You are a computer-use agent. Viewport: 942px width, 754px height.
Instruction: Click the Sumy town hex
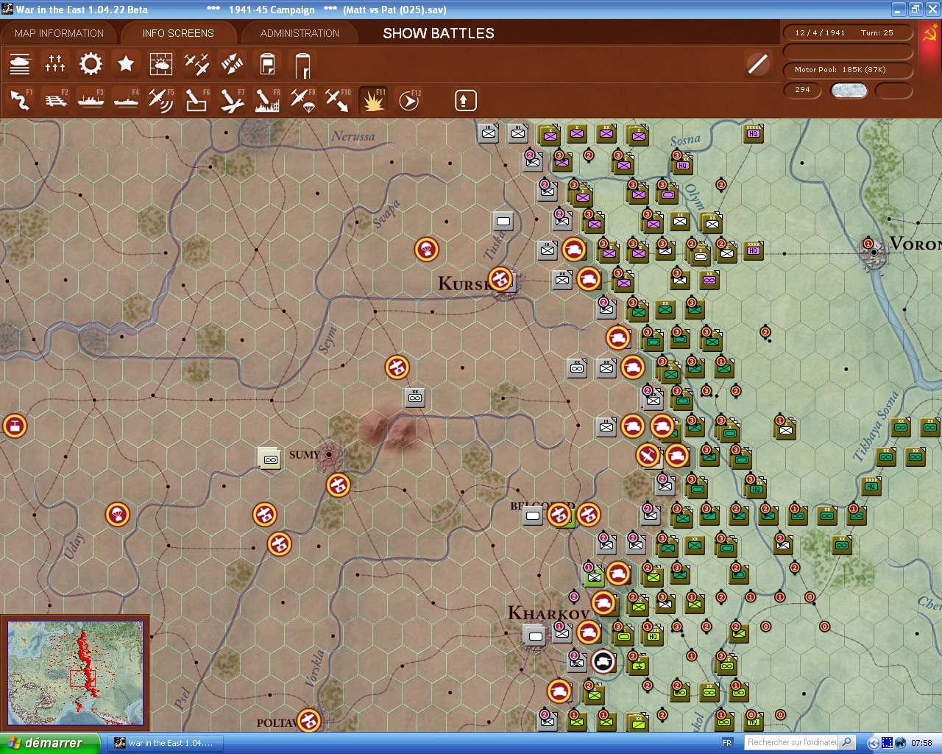[x=329, y=454]
